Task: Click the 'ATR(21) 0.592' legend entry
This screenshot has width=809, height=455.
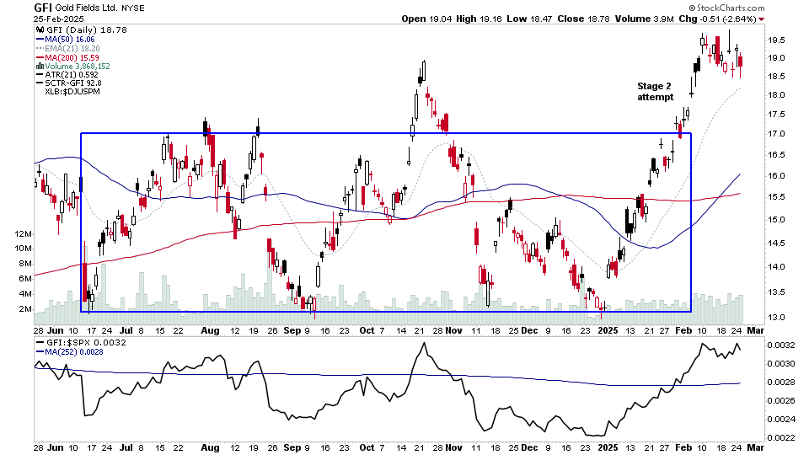Action: [x=71, y=75]
